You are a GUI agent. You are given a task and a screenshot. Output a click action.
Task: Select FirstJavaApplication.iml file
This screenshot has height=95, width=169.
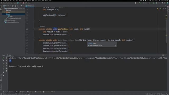click(x=13, y=18)
